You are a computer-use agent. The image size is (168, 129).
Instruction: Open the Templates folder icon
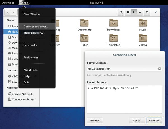114,38
